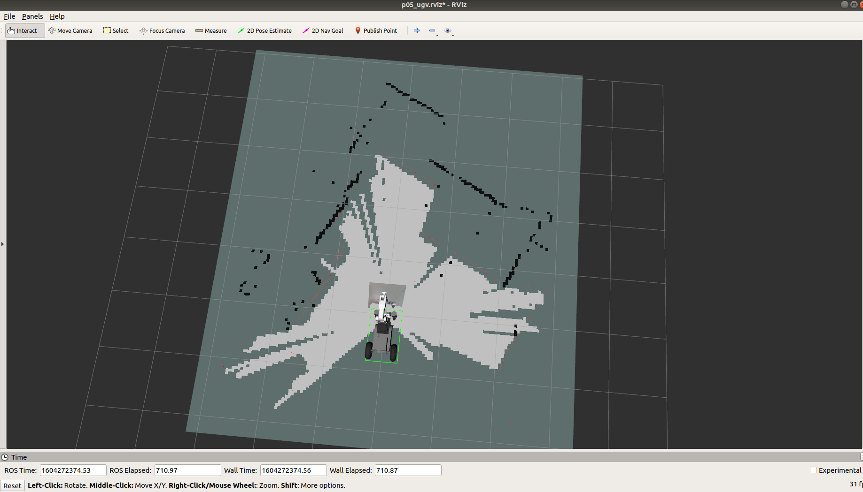Open the eye view options dropdown
Viewport: 863px width, 492px height.
point(449,31)
